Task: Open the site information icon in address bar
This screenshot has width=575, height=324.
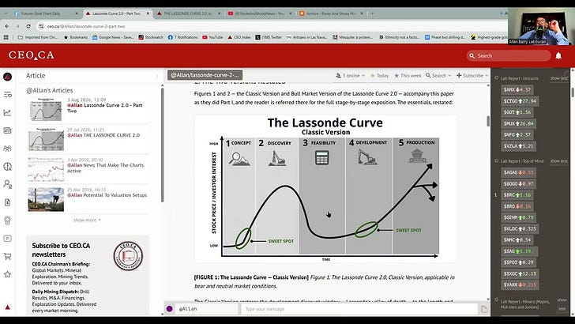Action: 41,26
